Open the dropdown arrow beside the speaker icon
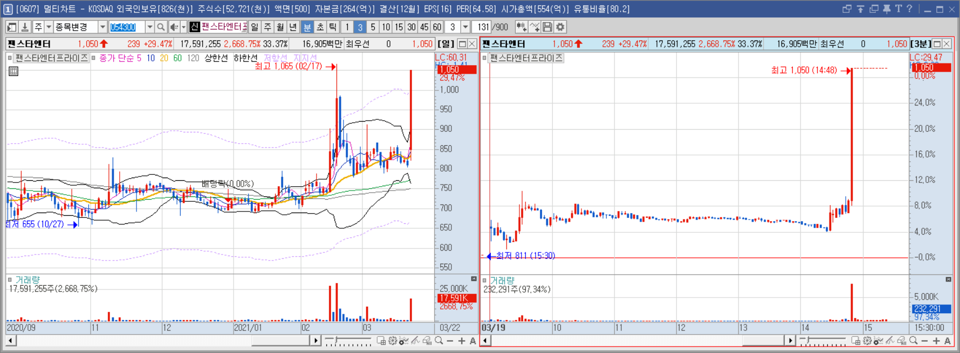The width and height of the screenshot is (960, 353). point(183,27)
